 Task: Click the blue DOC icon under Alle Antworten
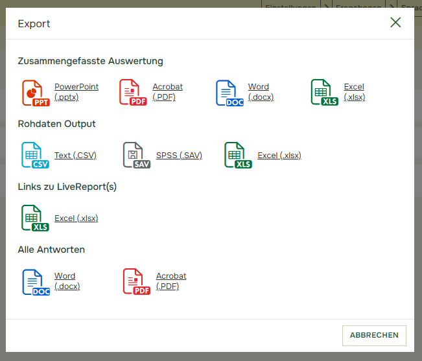click(36, 282)
